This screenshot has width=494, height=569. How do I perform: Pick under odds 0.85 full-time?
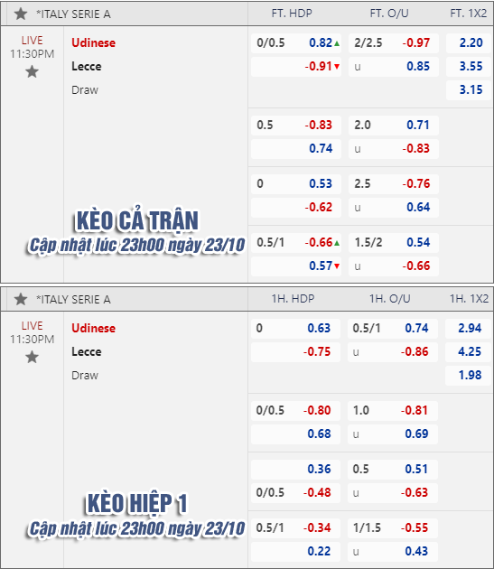(x=394, y=67)
